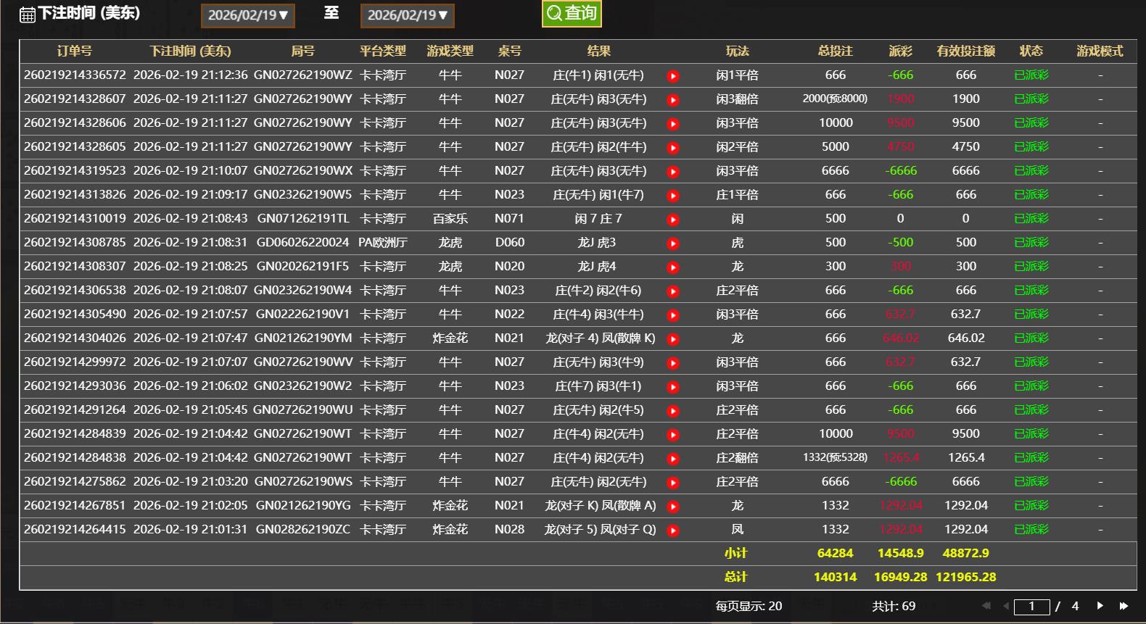This screenshot has width=1146, height=624.
Task: Play replay for 龙J 虎4 result
Action: pos(673,267)
